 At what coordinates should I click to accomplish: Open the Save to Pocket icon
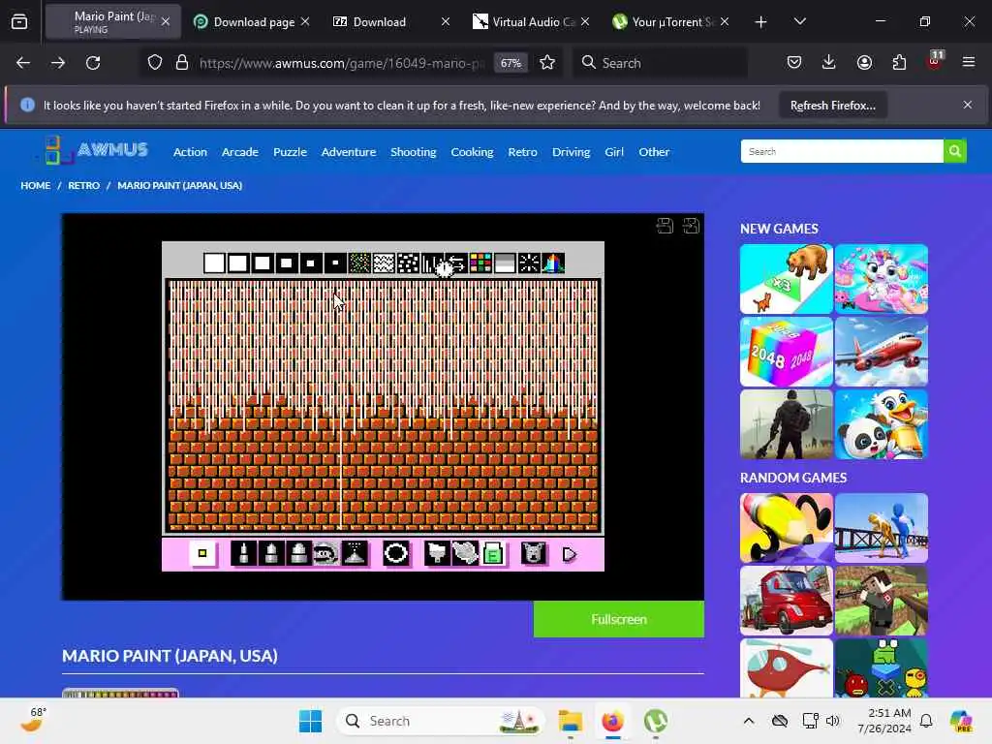click(x=794, y=62)
